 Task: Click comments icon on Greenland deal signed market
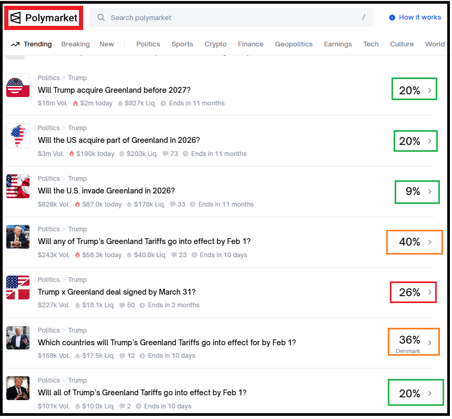click(x=123, y=305)
